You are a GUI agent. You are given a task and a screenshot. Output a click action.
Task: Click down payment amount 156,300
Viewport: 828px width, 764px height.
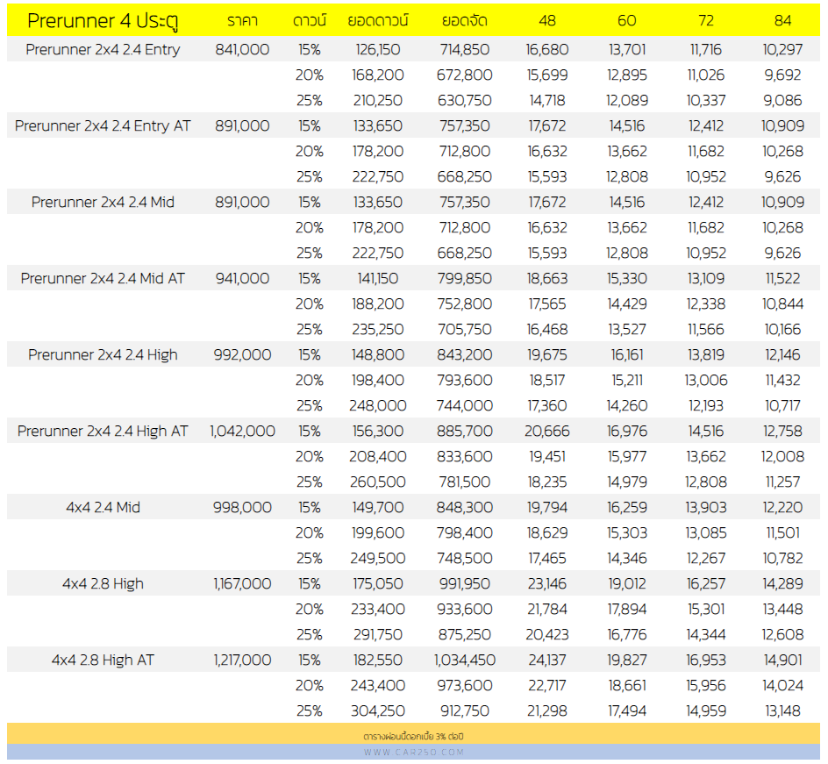(377, 432)
